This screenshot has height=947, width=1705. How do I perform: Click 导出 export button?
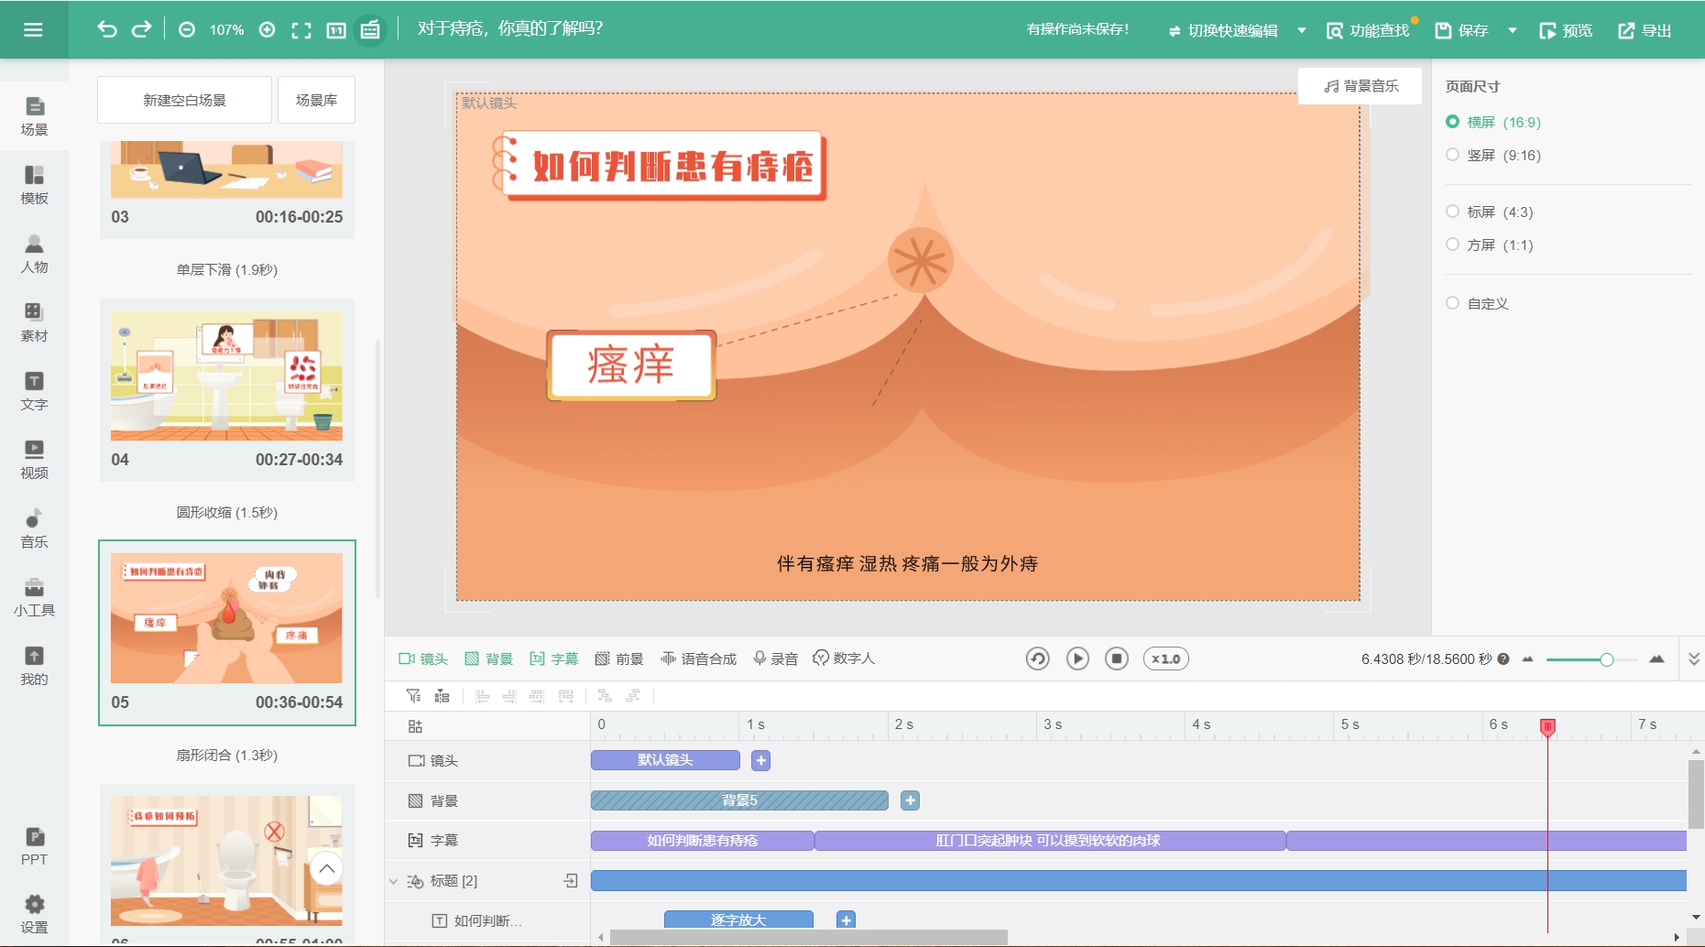point(1645,30)
